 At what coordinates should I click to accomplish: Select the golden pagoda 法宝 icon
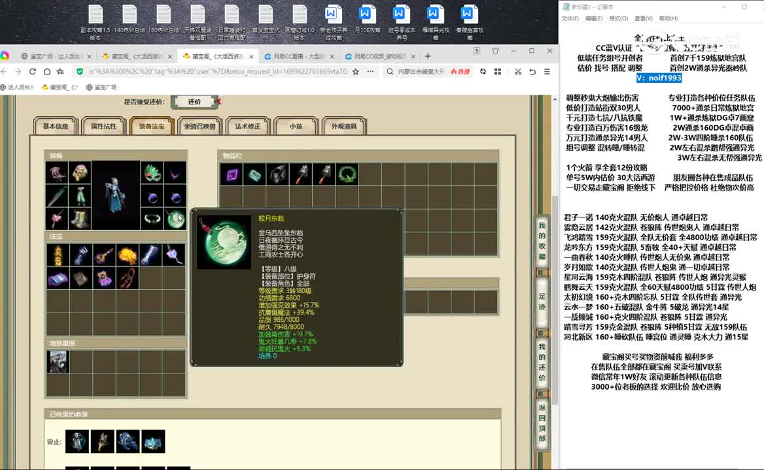[x=58, y=255]
